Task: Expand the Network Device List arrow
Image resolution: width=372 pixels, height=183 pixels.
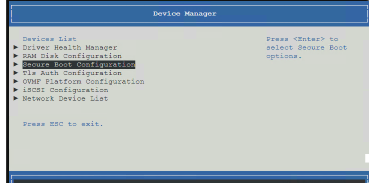Action: (16, 98)
